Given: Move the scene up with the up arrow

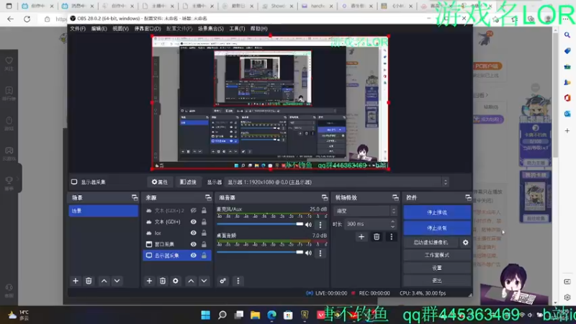Looking at the screenshot, I should (104, 281).
